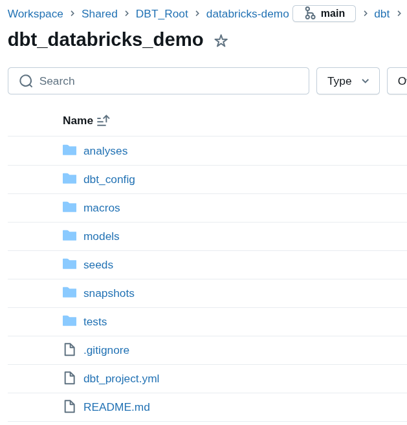Viewport: 407px width, 425px height.
Task: Open the main git branch selector
Action: pyautogui.click(x=324, y=14)
